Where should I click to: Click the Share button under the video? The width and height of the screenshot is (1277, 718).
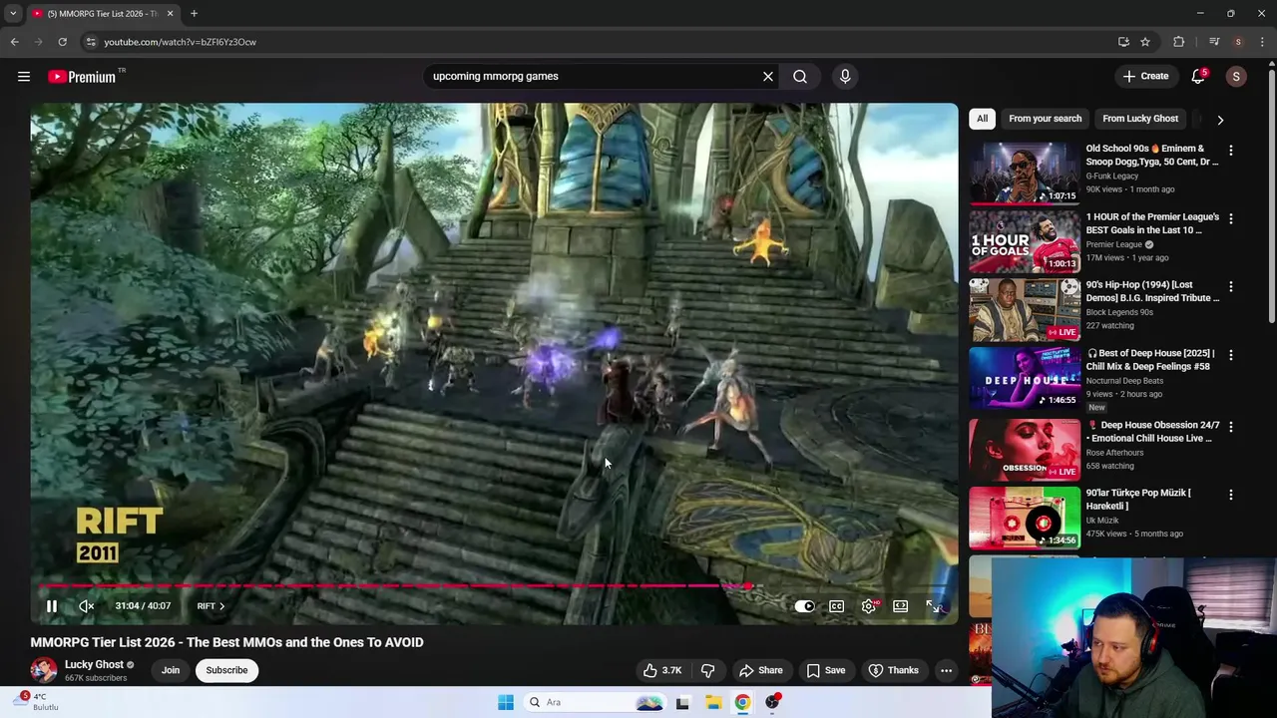[761, 670]
